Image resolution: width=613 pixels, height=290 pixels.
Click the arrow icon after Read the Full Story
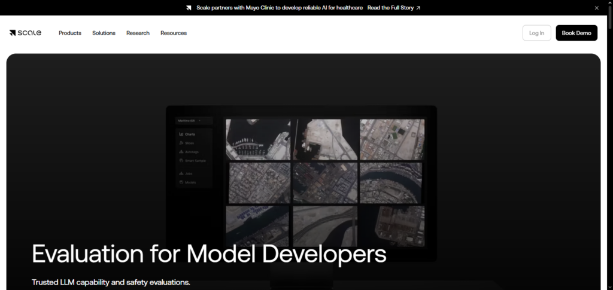coord(418,8)
